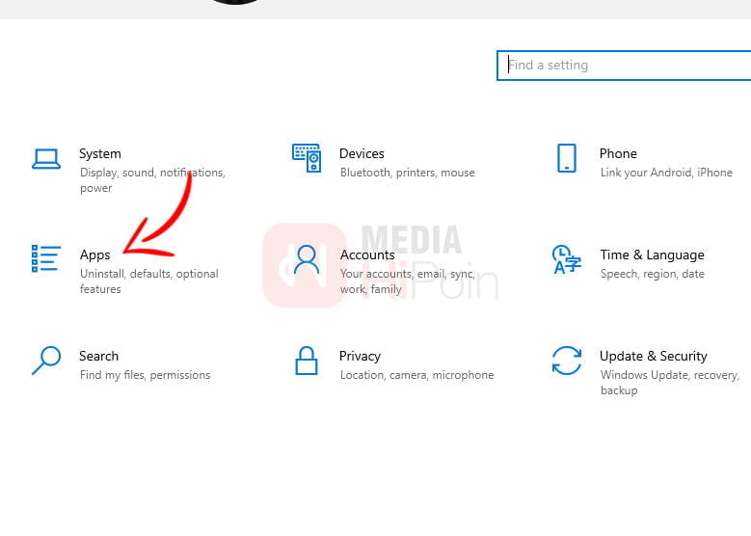Click the Devices keyboard and speaker icon
Image resolution: width=751 pixels, height=536 pixels.
click(x=307, y=158)
